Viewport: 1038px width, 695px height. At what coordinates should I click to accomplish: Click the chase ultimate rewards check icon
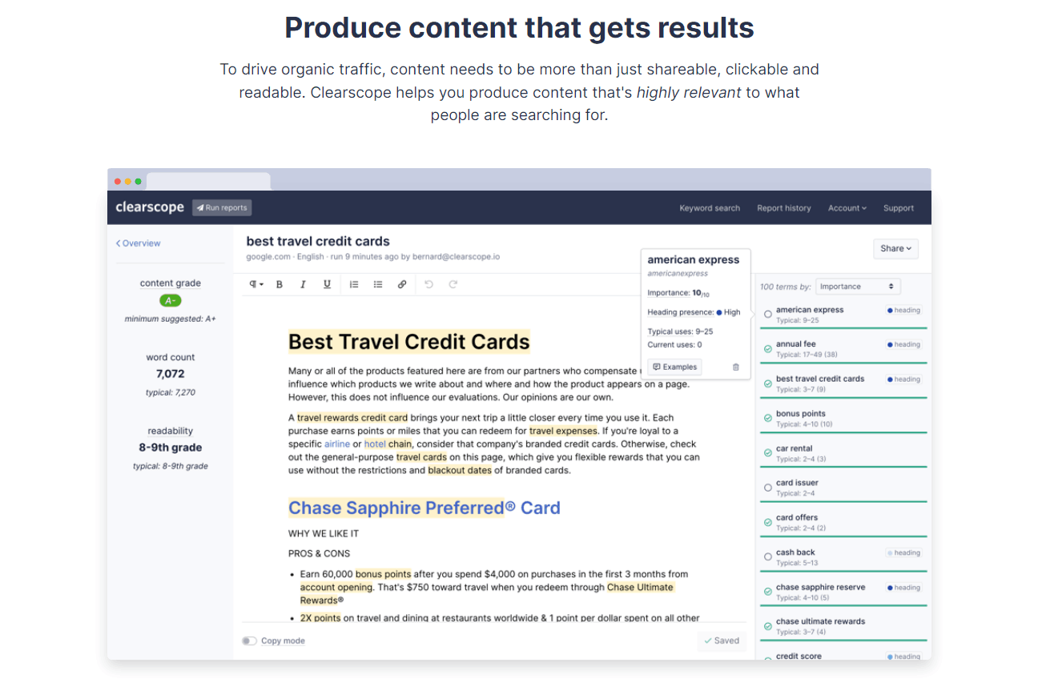768,626
